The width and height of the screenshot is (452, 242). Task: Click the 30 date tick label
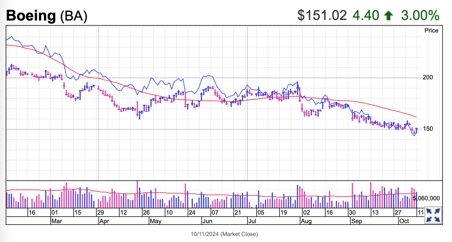tap(352, 213)
